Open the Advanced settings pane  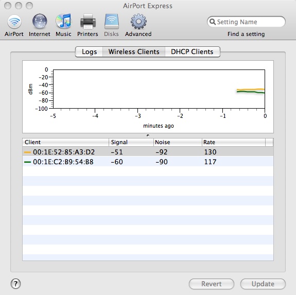point(138,25)
